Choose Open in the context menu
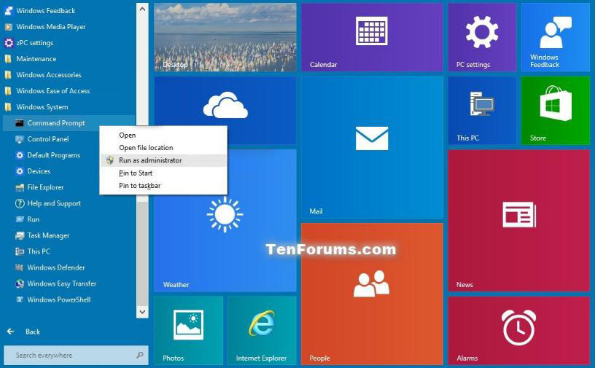 (x=163, y=135)
